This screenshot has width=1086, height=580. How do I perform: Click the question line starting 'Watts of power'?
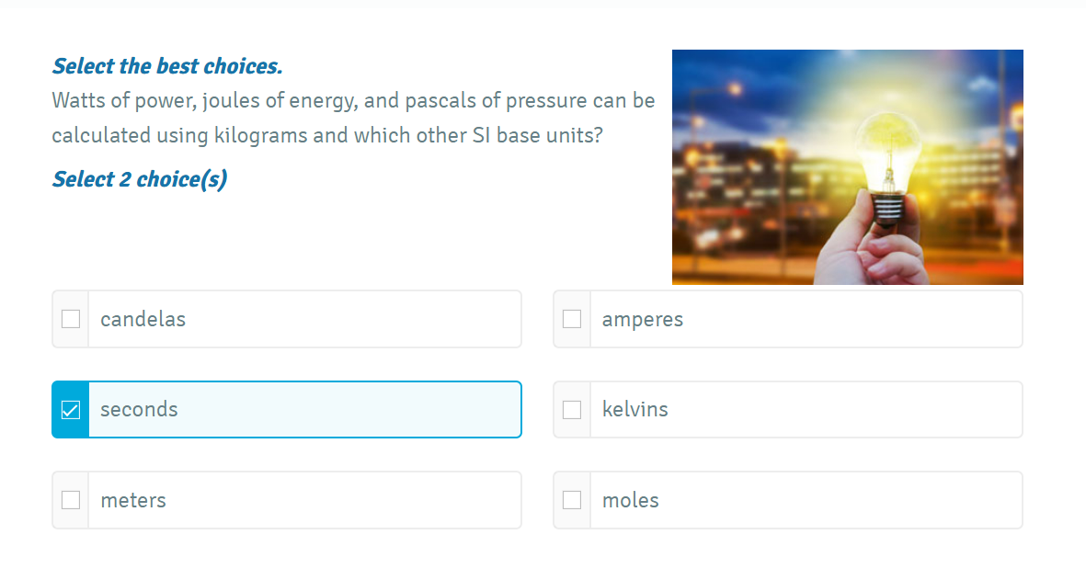[x=353, y=101]
